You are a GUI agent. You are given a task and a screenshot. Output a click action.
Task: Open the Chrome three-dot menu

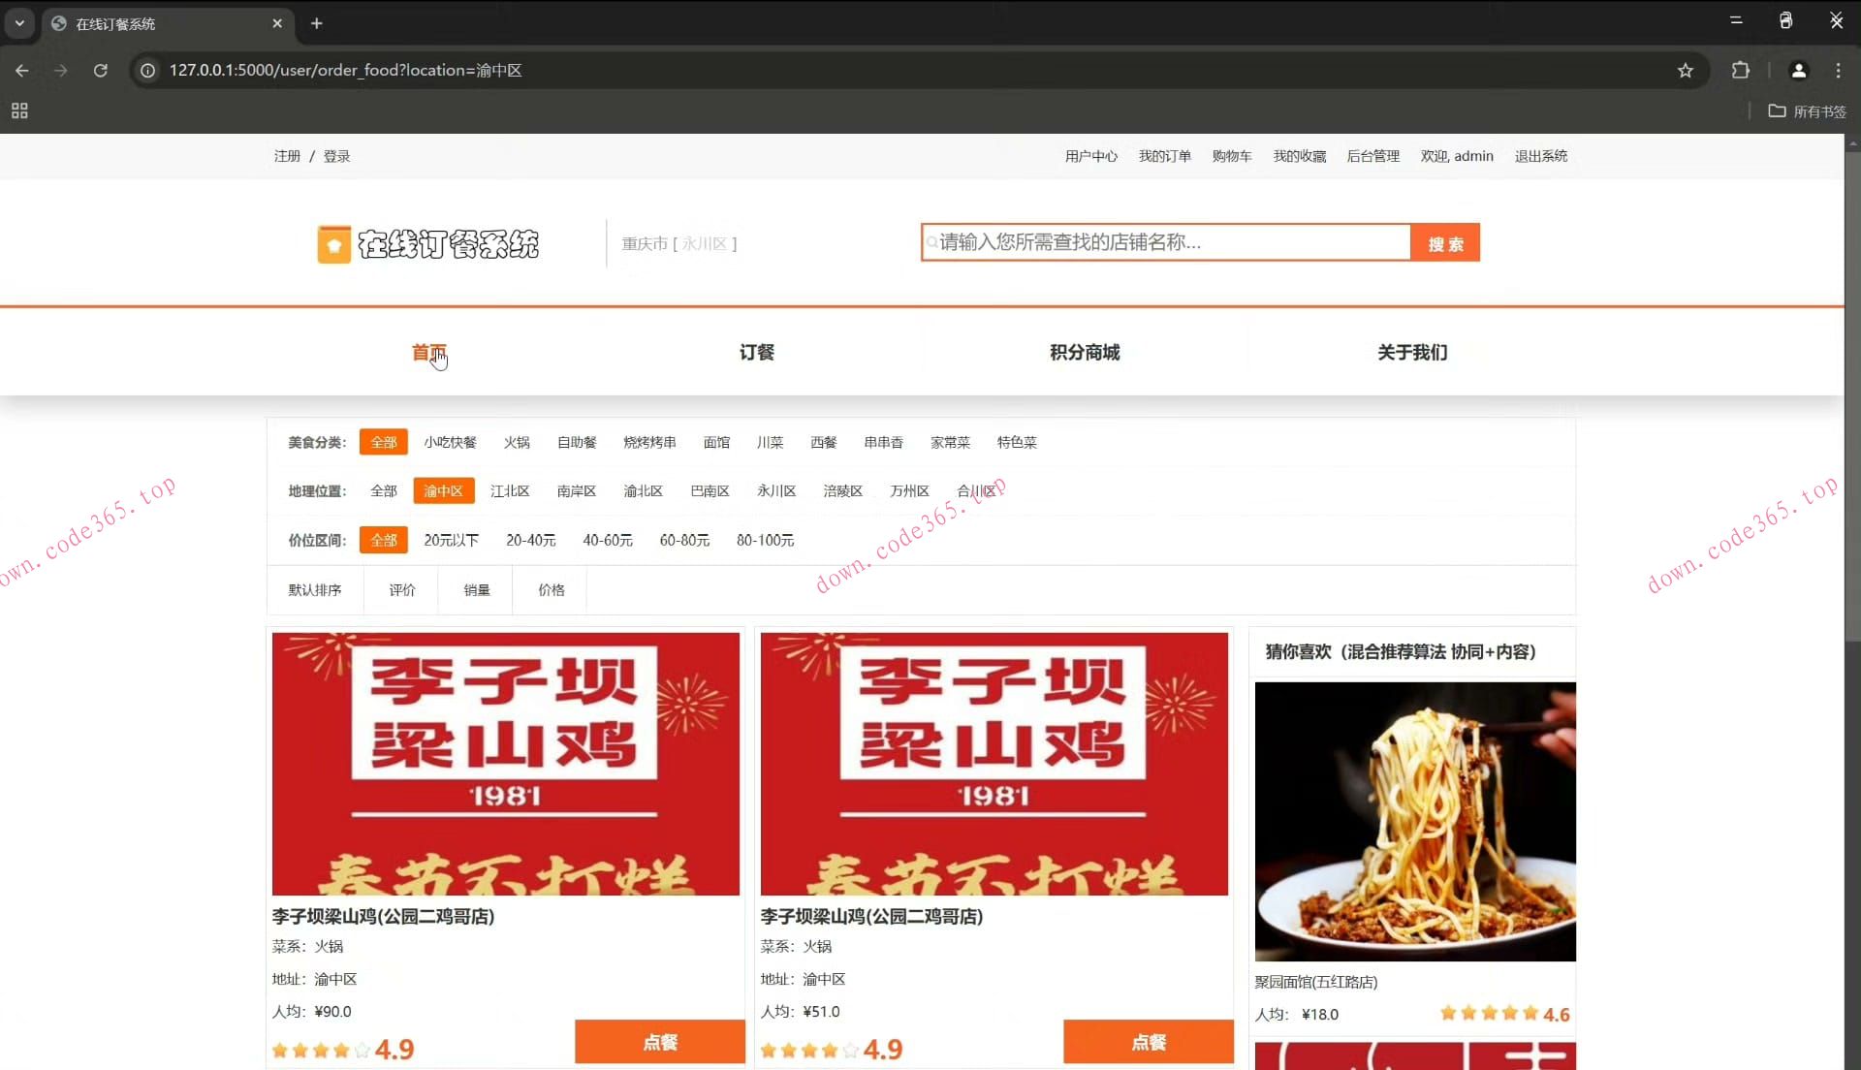tap(1838, 70)
